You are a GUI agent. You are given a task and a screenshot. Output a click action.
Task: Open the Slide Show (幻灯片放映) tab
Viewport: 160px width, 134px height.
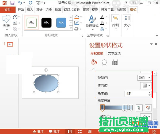pyautogui.click(x=72, y=10)
